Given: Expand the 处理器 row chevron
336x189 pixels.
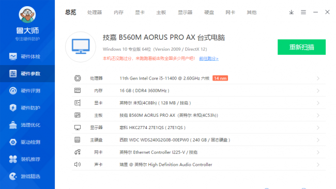Looking at the screenshot, I should point(318,78).
